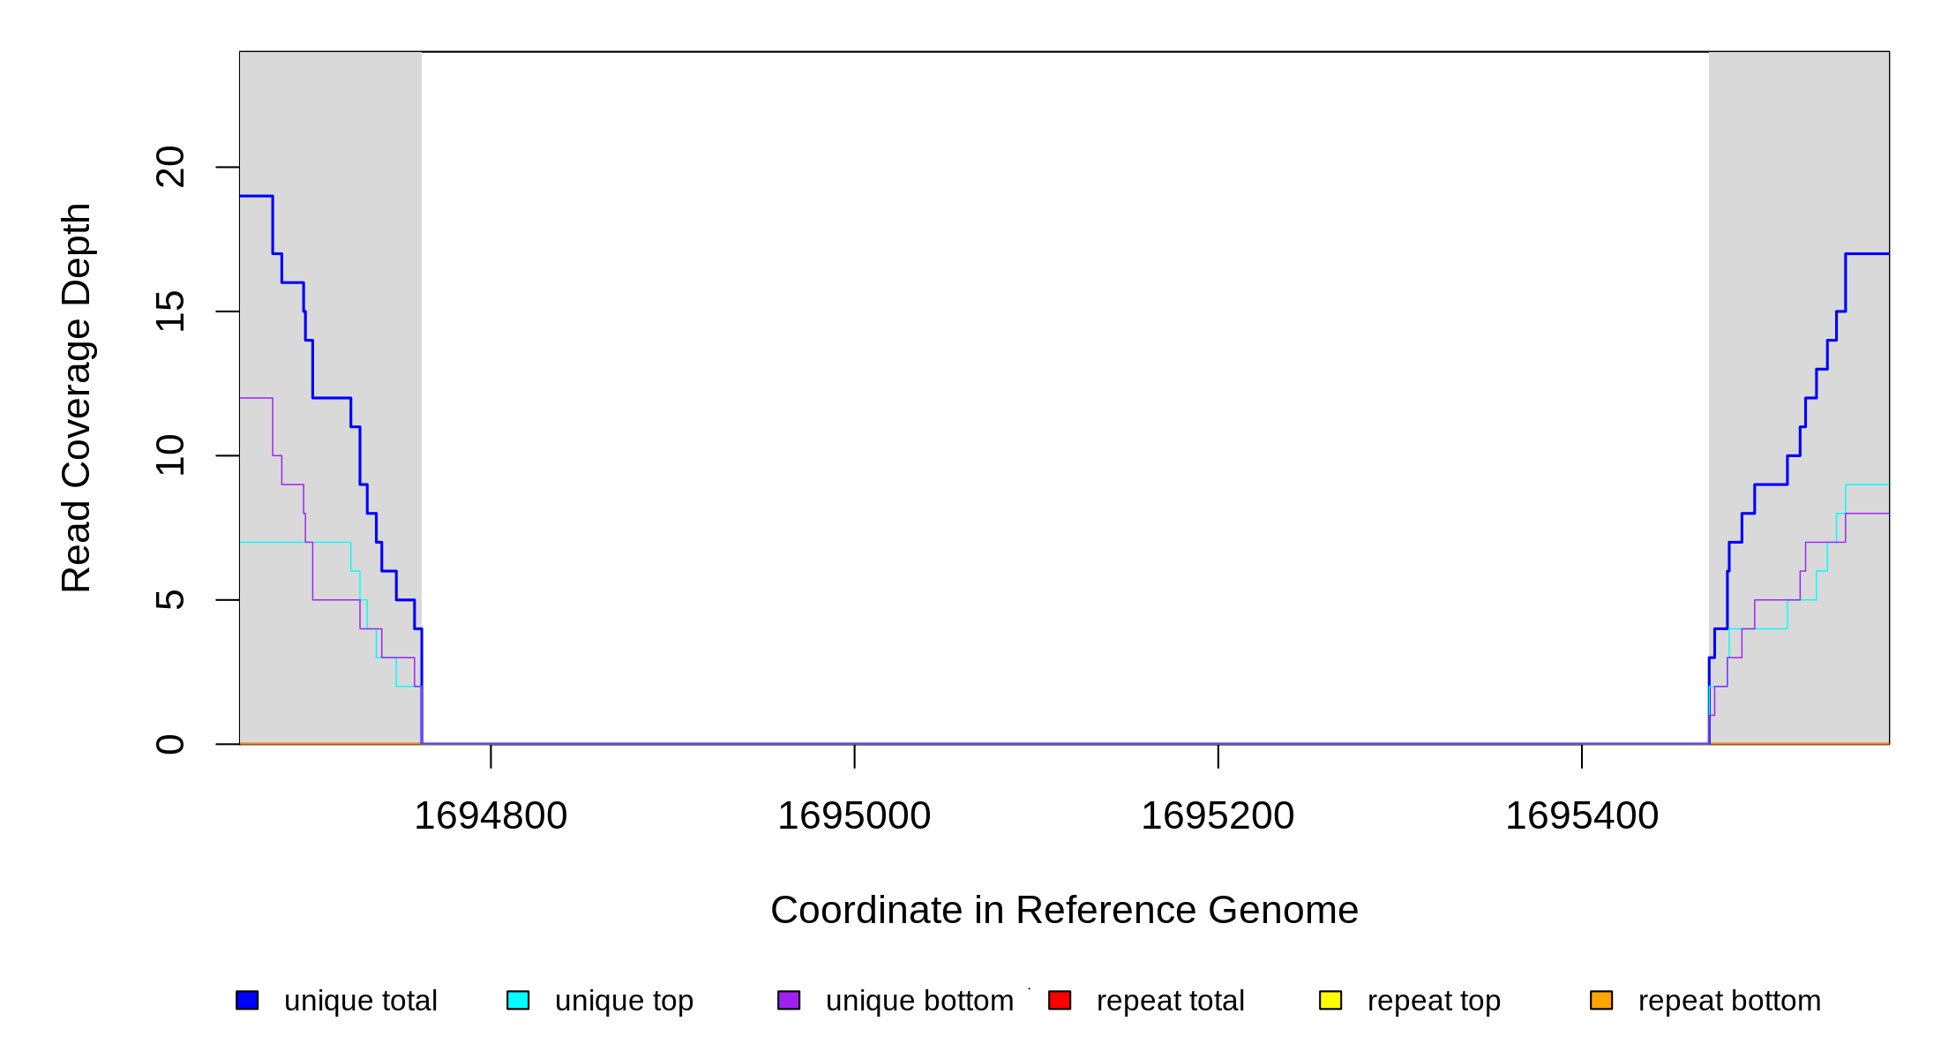Click the purple "unique bottom" legend swatch
The image size is (1941, 1059).
tap(789, 1000)
